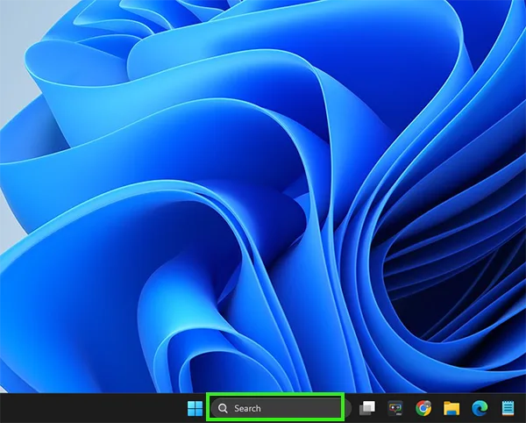Launch Google Chrome from the taskbar
Image resolution: width=526 pixels, height=423 pixels.
pos(423,408)
